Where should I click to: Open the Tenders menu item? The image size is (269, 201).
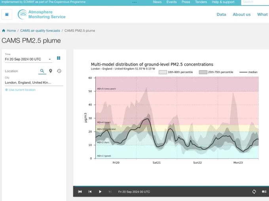pos(201,2)
